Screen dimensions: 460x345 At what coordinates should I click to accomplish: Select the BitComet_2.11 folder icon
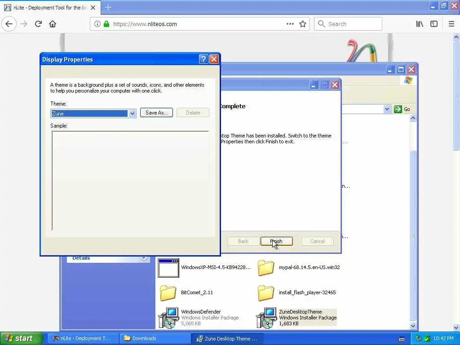168,293
